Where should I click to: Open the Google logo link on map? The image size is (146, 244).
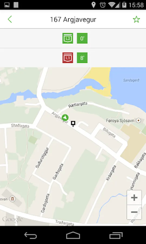tap(12, 219)
